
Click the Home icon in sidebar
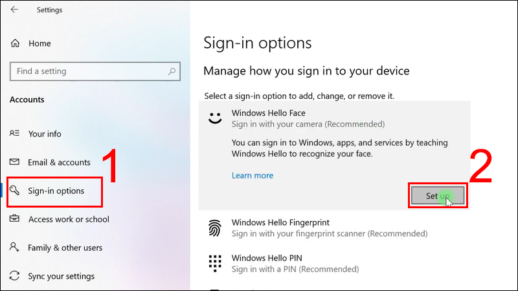point(16,43)
